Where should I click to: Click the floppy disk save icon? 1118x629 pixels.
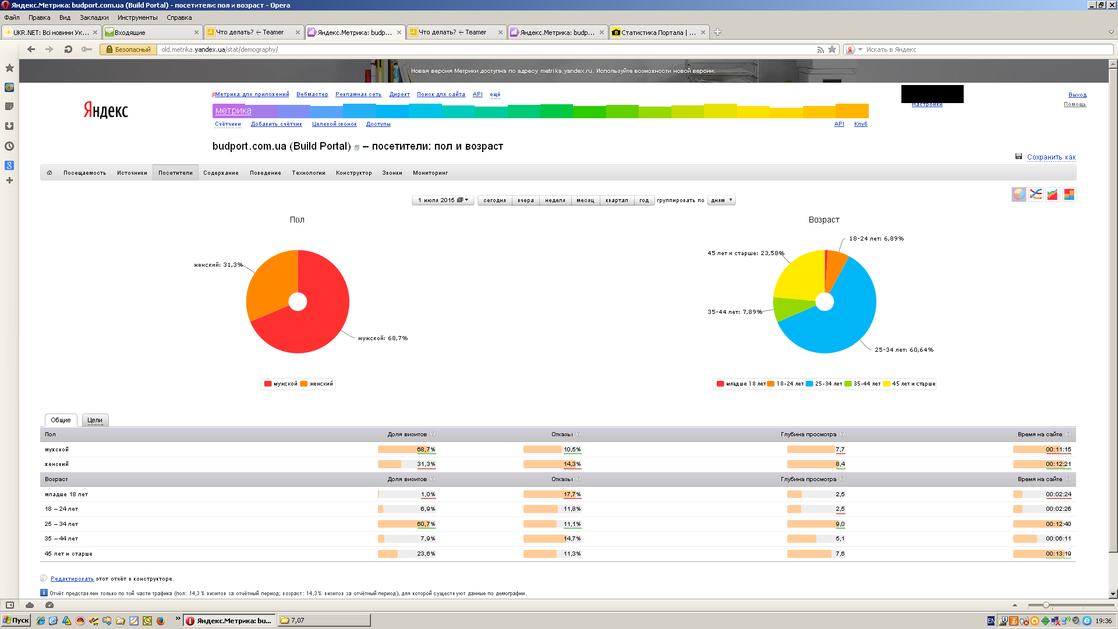tap(1018, 156)
